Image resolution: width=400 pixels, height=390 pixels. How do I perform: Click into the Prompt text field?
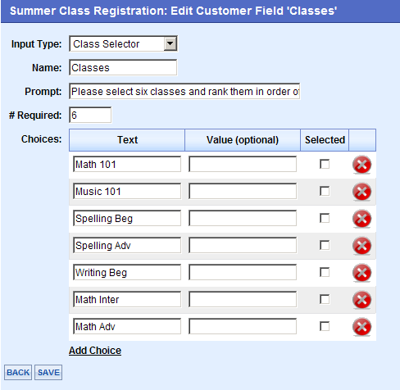coord(184,92)
